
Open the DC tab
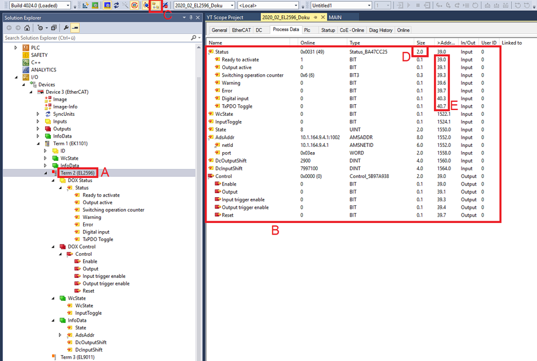[x=259, y=30]
